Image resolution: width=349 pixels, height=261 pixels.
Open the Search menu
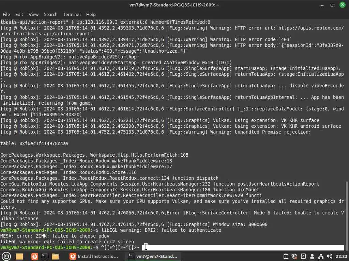pyautogui.click(x=50, y=14)
